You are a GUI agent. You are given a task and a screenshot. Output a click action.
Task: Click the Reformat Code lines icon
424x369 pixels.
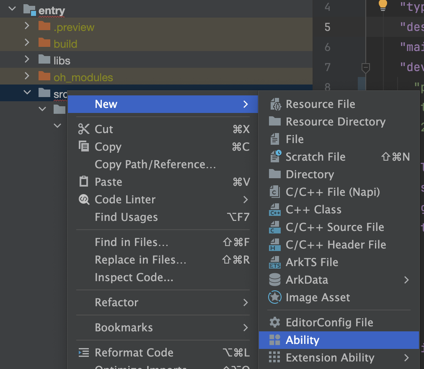(x=84, y=353)
